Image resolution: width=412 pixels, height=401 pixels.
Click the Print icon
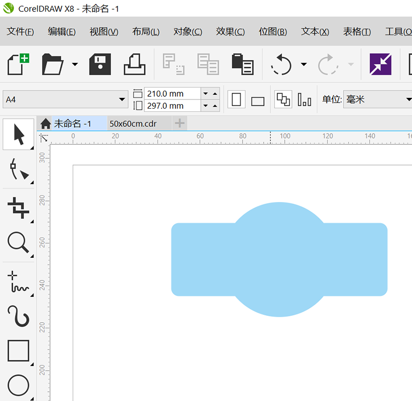[x=135, y=64]
